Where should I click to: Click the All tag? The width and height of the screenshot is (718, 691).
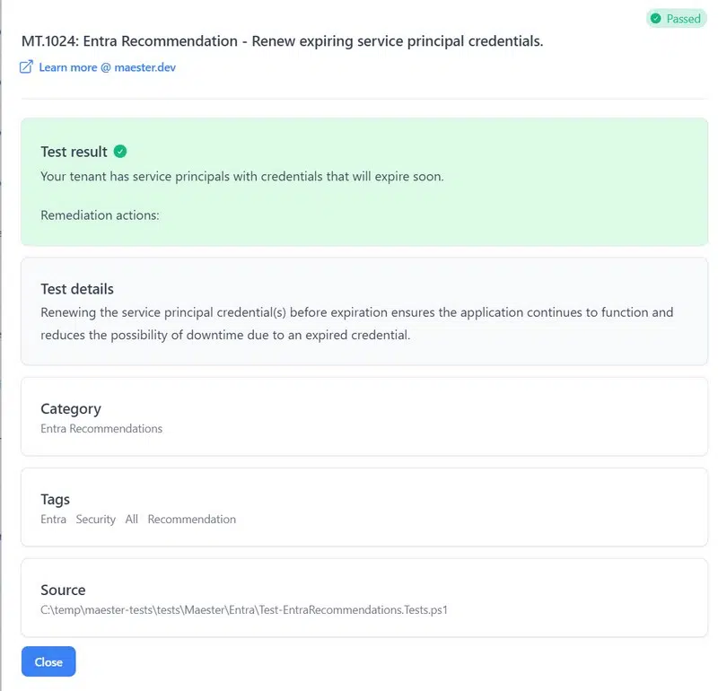coord(132,520)
